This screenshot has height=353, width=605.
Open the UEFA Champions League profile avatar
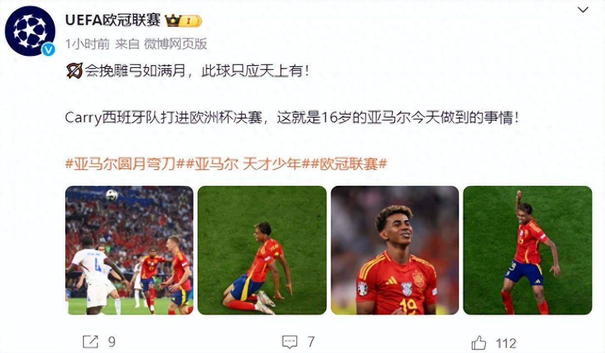[x=30, y=31]
